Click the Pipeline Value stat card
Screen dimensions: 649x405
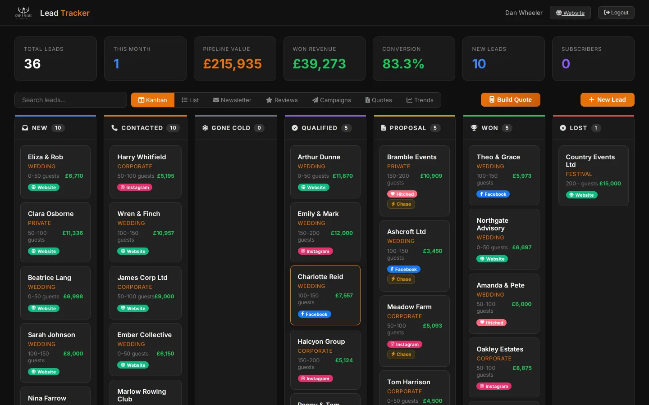(235, 58)
